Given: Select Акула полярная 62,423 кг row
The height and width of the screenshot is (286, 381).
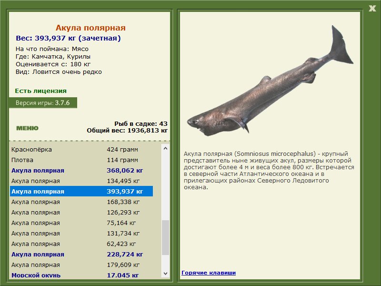Looking at the screenshot, I should coord(81,244).
